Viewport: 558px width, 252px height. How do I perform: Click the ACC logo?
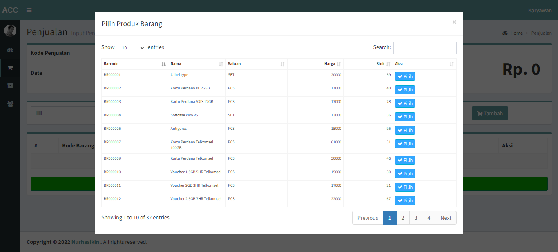[10, 10]
